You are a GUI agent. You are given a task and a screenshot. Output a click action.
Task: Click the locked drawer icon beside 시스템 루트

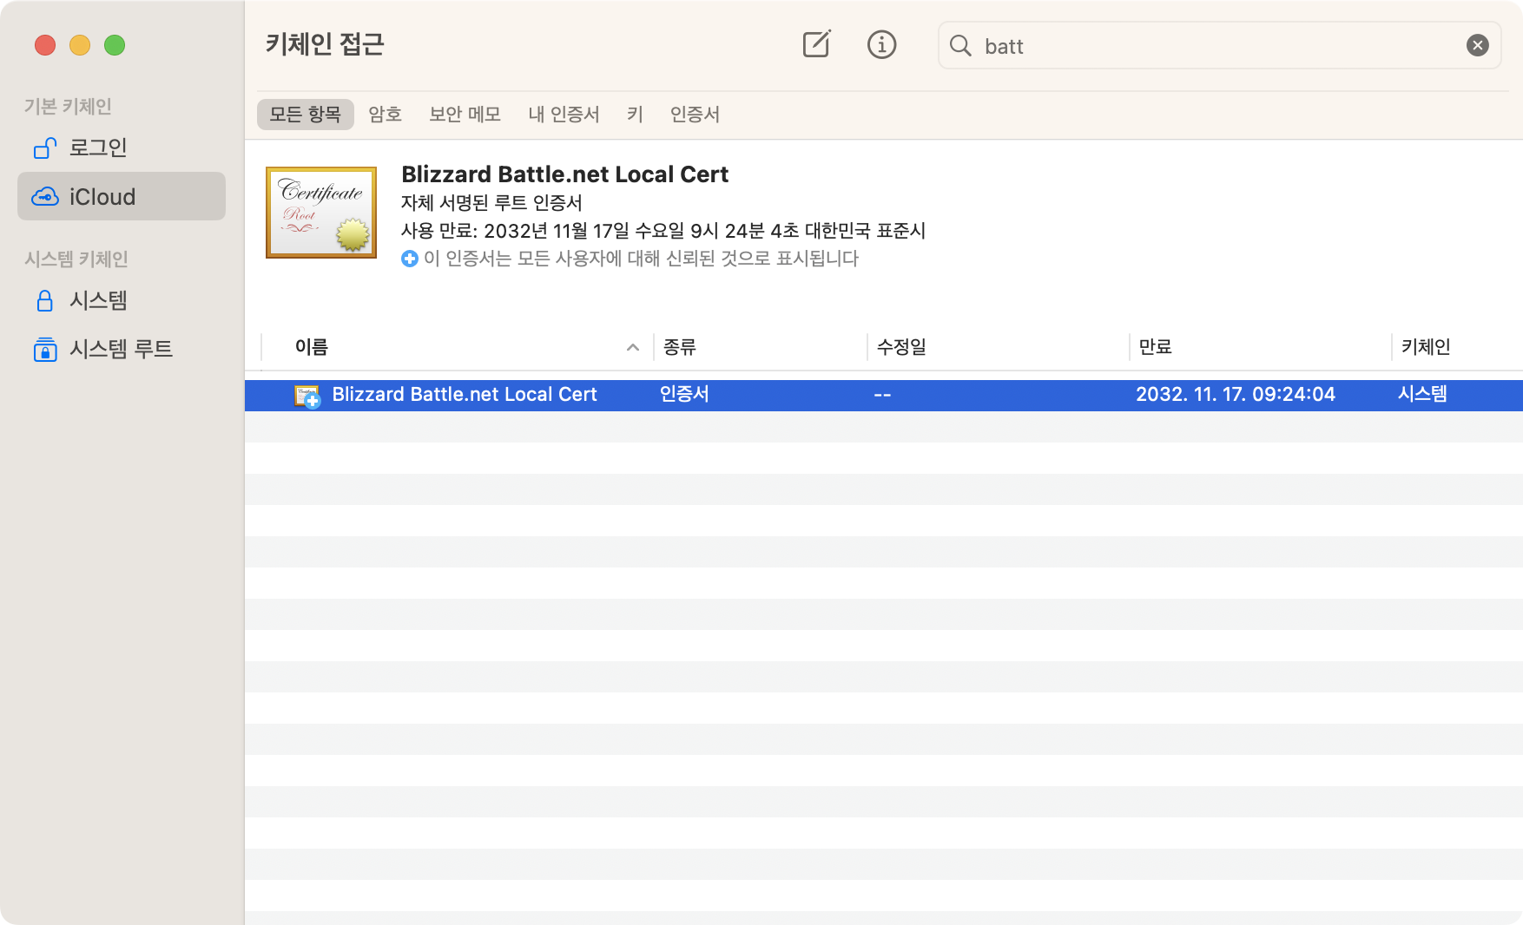coord(45,349)
